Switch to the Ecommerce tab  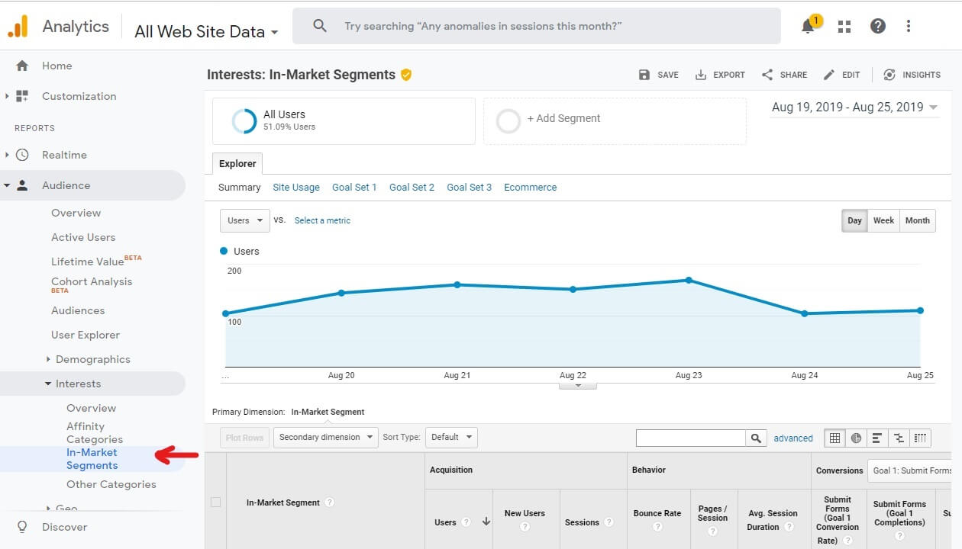click(x=530, y=187)
